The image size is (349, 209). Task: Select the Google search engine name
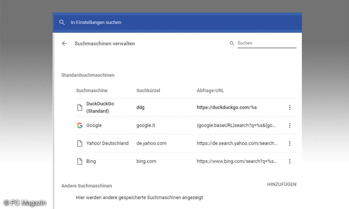(94, 125)
